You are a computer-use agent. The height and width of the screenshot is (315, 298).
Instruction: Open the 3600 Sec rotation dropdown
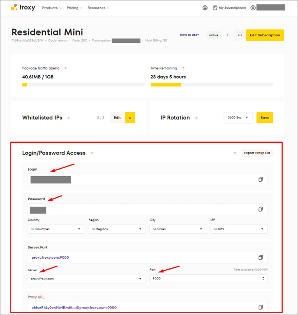(238, 118)
